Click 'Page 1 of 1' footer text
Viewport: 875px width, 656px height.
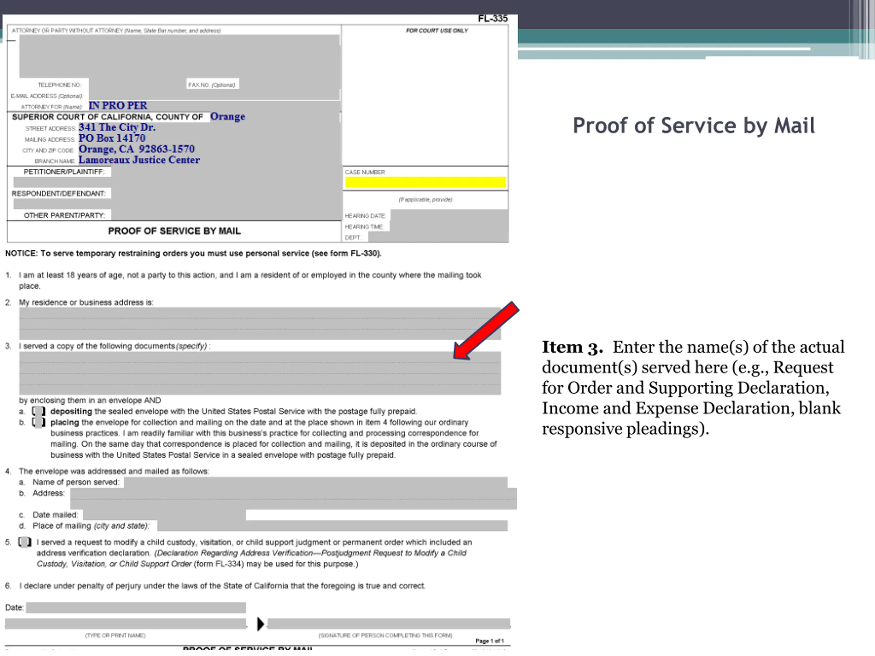(x=489, y=641)
